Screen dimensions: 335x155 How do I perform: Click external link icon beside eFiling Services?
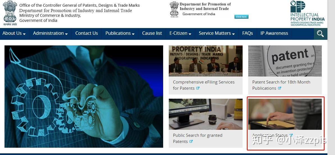198,88
